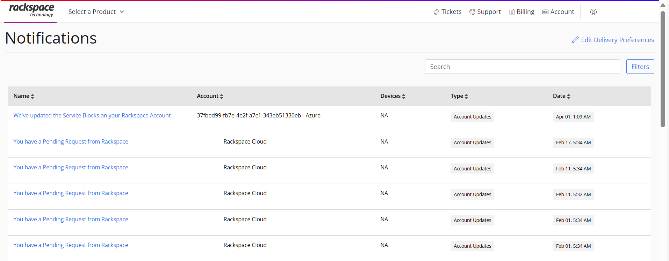Open Pending Request notification dated Feb 11, 5:34 AM
The width and height of the screenshot is (669, 261).
(x=71, y=167)
